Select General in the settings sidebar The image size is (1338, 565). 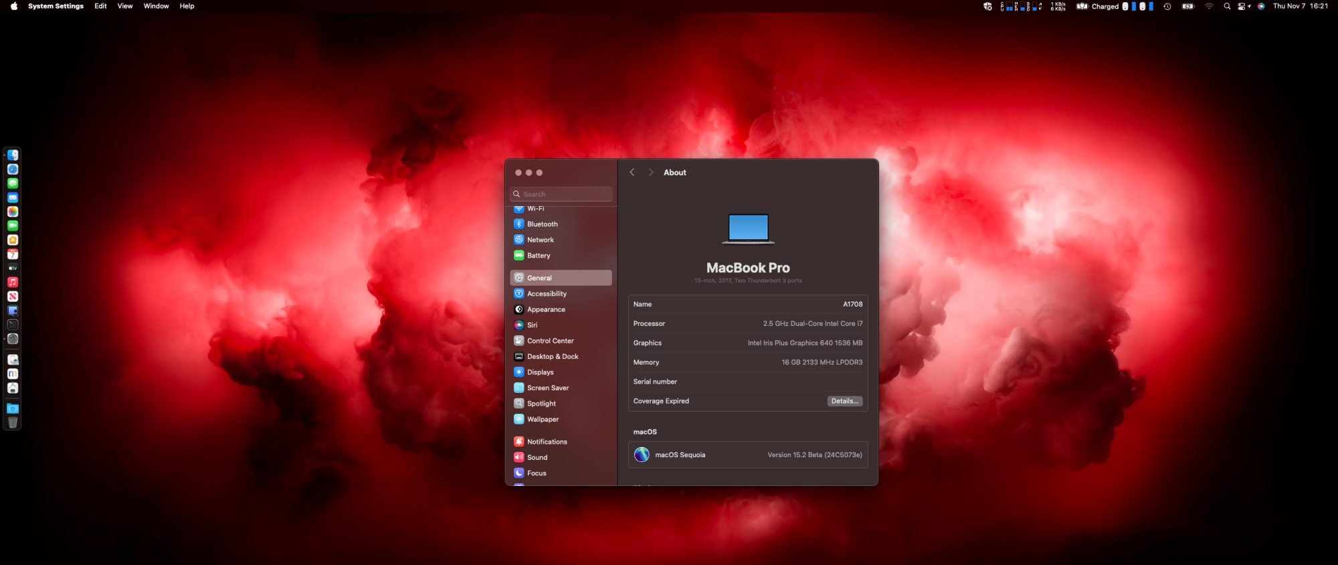[x=561, y=278]
